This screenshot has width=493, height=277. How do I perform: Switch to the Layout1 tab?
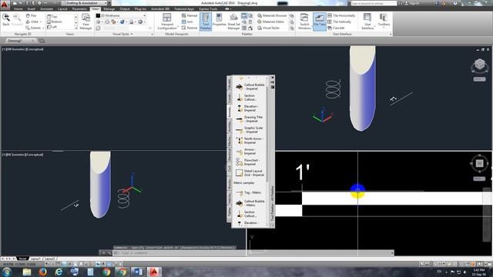point(35,259)
